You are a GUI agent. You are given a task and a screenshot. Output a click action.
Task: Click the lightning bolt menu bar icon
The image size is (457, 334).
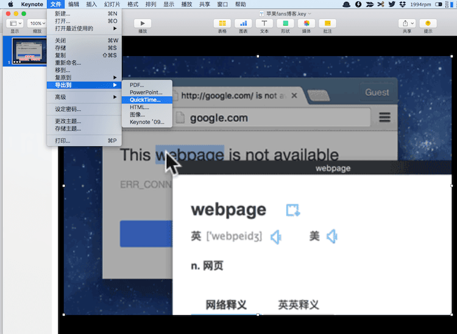coord(358,4)
